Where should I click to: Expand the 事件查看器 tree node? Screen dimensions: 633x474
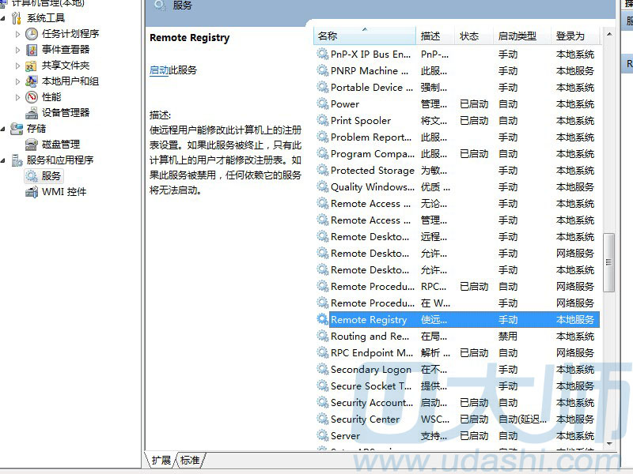(19, 50)
